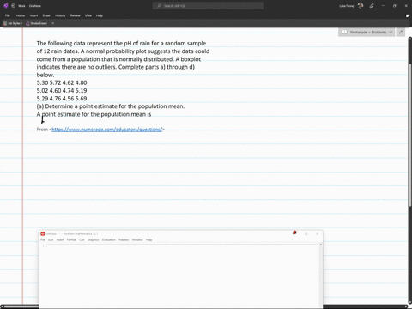This screenshot has width=412, height=309.
Task: Open Mathematica's Format menu
Action: tap(71, 240)
